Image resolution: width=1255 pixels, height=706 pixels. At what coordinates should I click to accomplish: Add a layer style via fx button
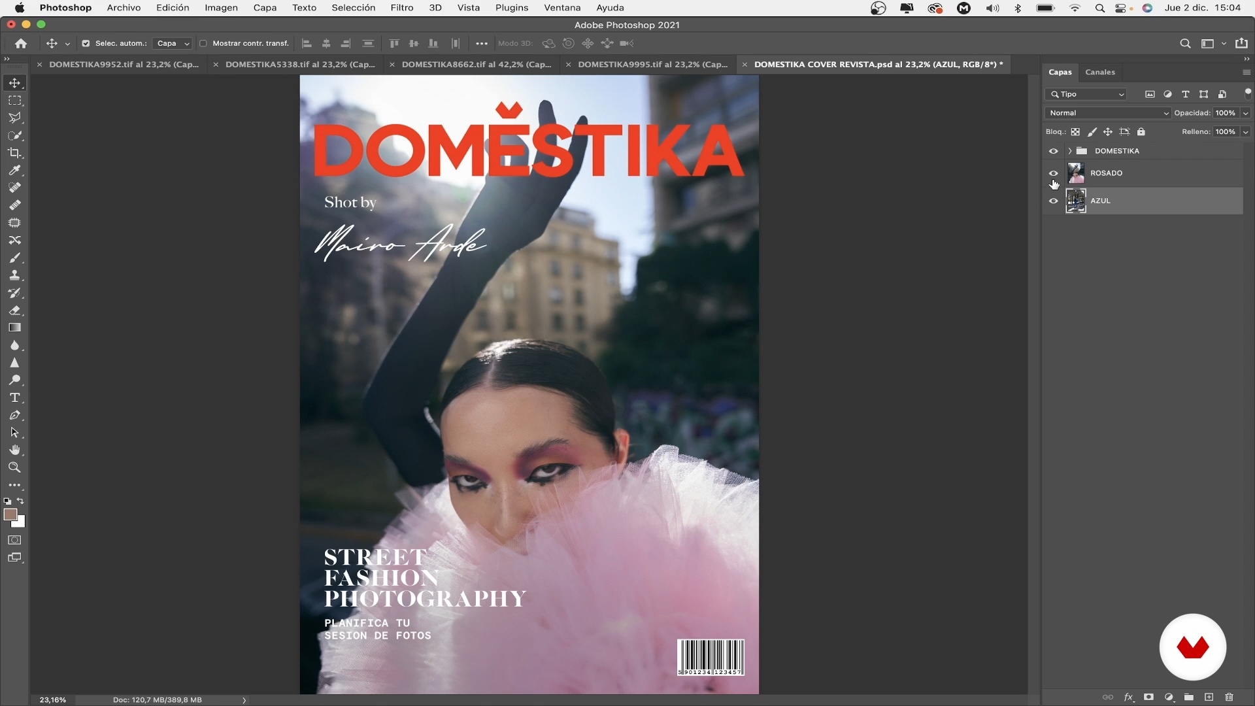click(x=1129, y=697)
